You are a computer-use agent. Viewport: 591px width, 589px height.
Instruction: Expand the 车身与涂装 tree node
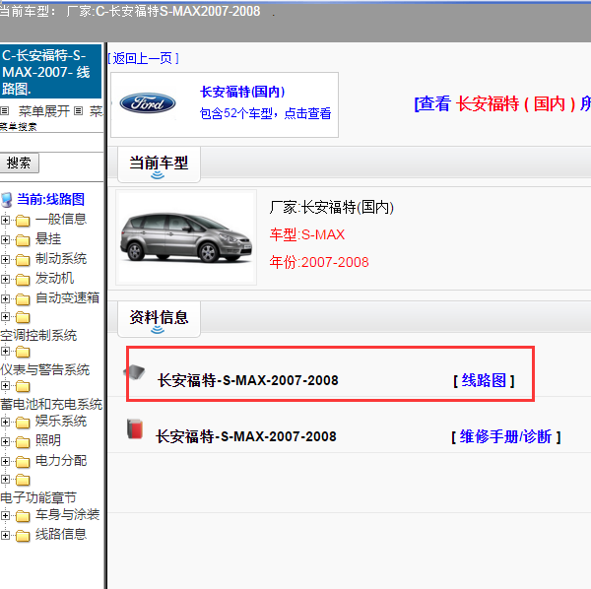pos(5,515)
